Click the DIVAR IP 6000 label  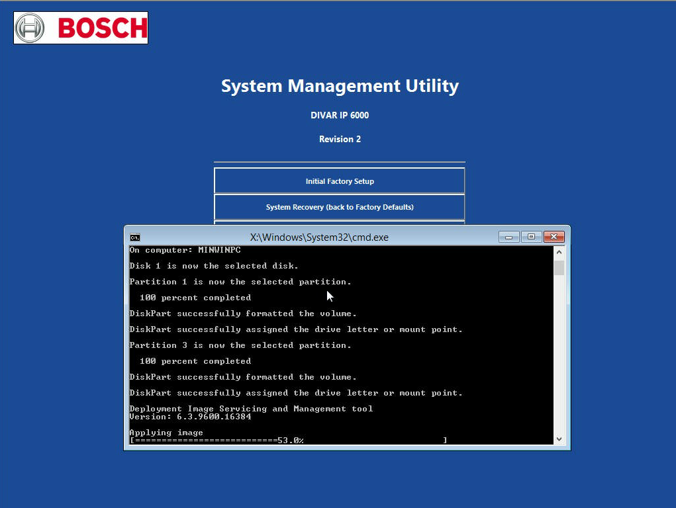tap(340, 115)
